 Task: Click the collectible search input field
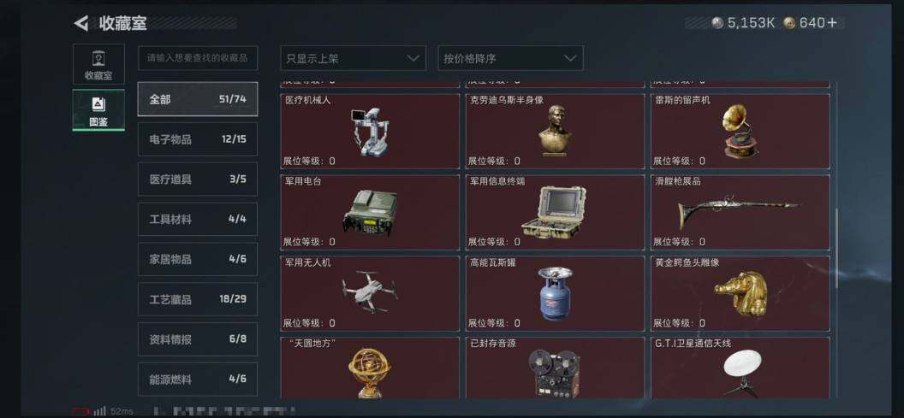tap(198, 58)
